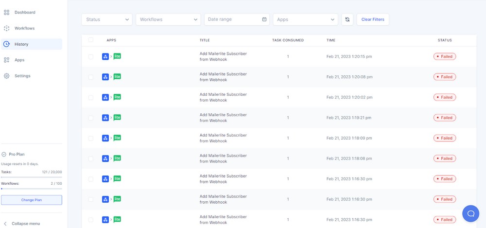Screen dimensions: 486x228
Task: Click the Settings gear icon
Action: [6, 76]
